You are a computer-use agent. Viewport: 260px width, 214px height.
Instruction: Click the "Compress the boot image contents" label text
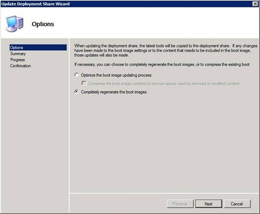pyautogui.click(x=164, y=84)
